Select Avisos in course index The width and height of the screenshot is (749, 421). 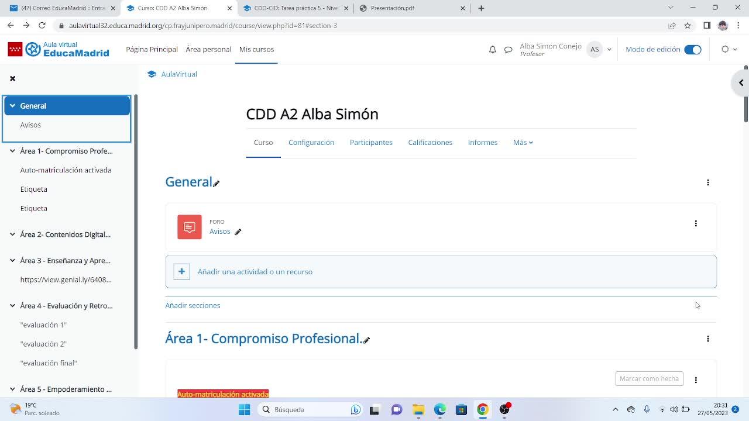(x=30, y=125)
